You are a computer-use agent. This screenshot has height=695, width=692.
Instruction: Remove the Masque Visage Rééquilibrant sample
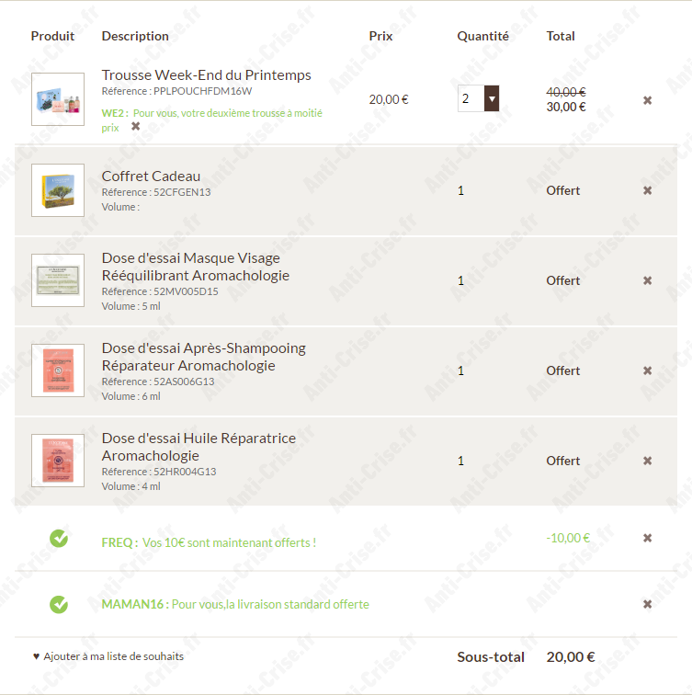(647, 280)
